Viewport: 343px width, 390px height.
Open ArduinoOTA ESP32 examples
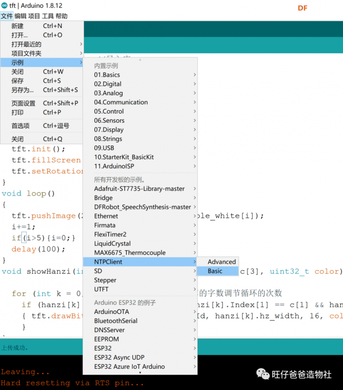point(140,312)
